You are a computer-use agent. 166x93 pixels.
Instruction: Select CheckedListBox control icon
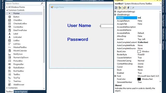[10, 24]
